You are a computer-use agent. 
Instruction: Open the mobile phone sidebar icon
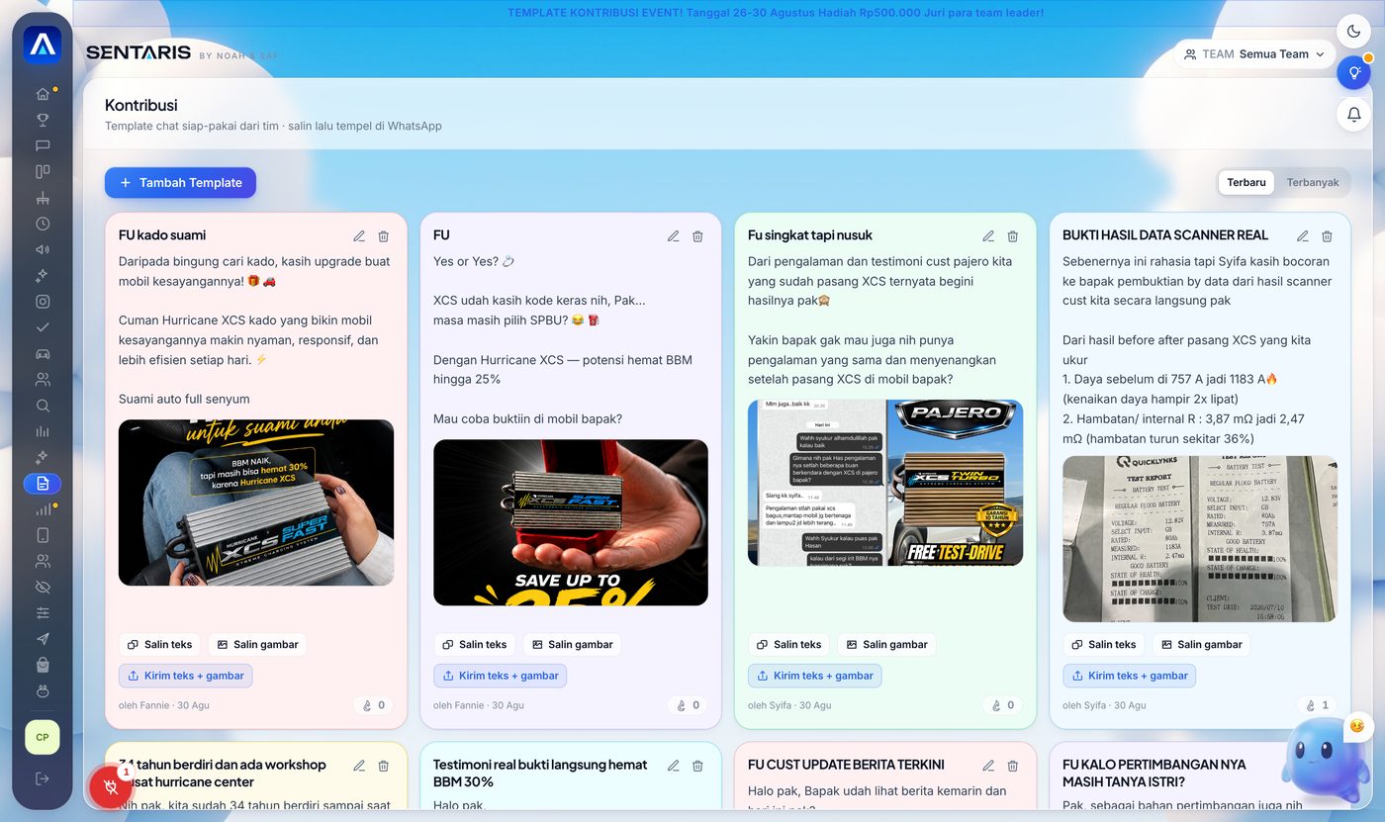43,535
